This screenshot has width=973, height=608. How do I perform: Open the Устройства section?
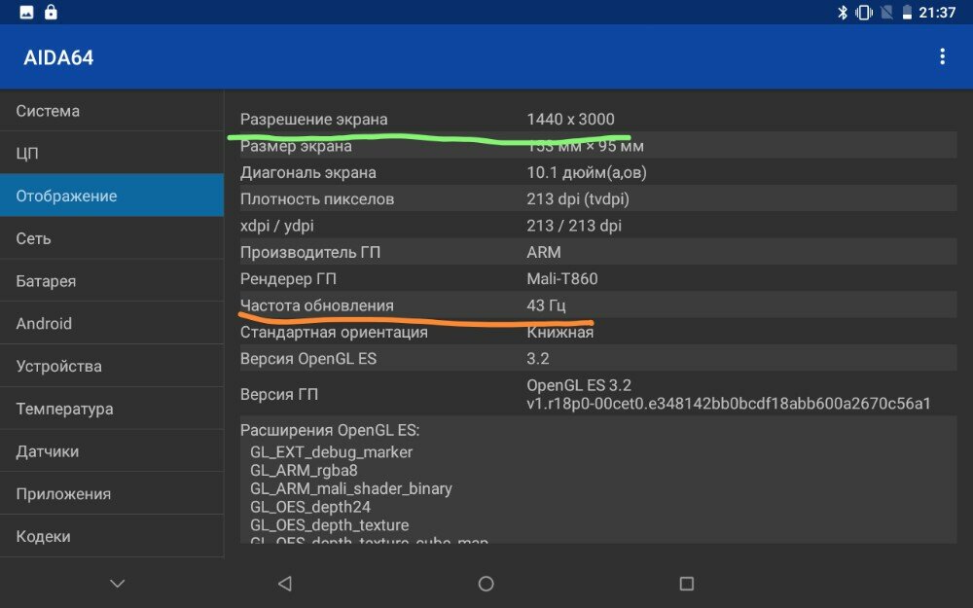pos(112,366)
